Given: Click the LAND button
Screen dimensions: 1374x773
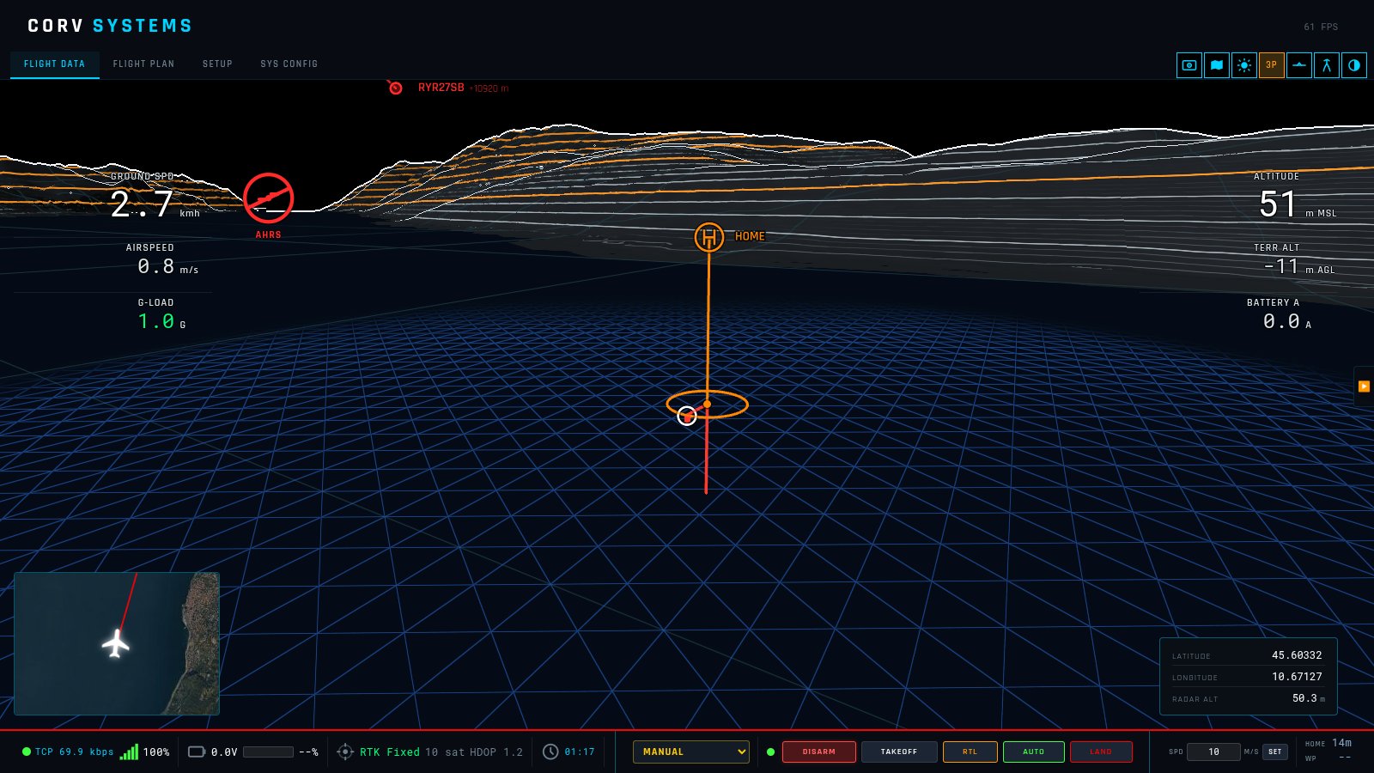Looking at the screenshot, I should [x=1101, y=752].
